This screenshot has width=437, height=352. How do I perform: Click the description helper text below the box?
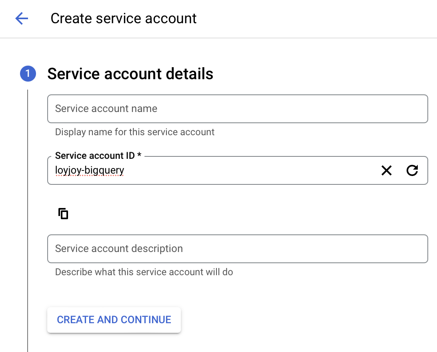[x=144, y=272]
